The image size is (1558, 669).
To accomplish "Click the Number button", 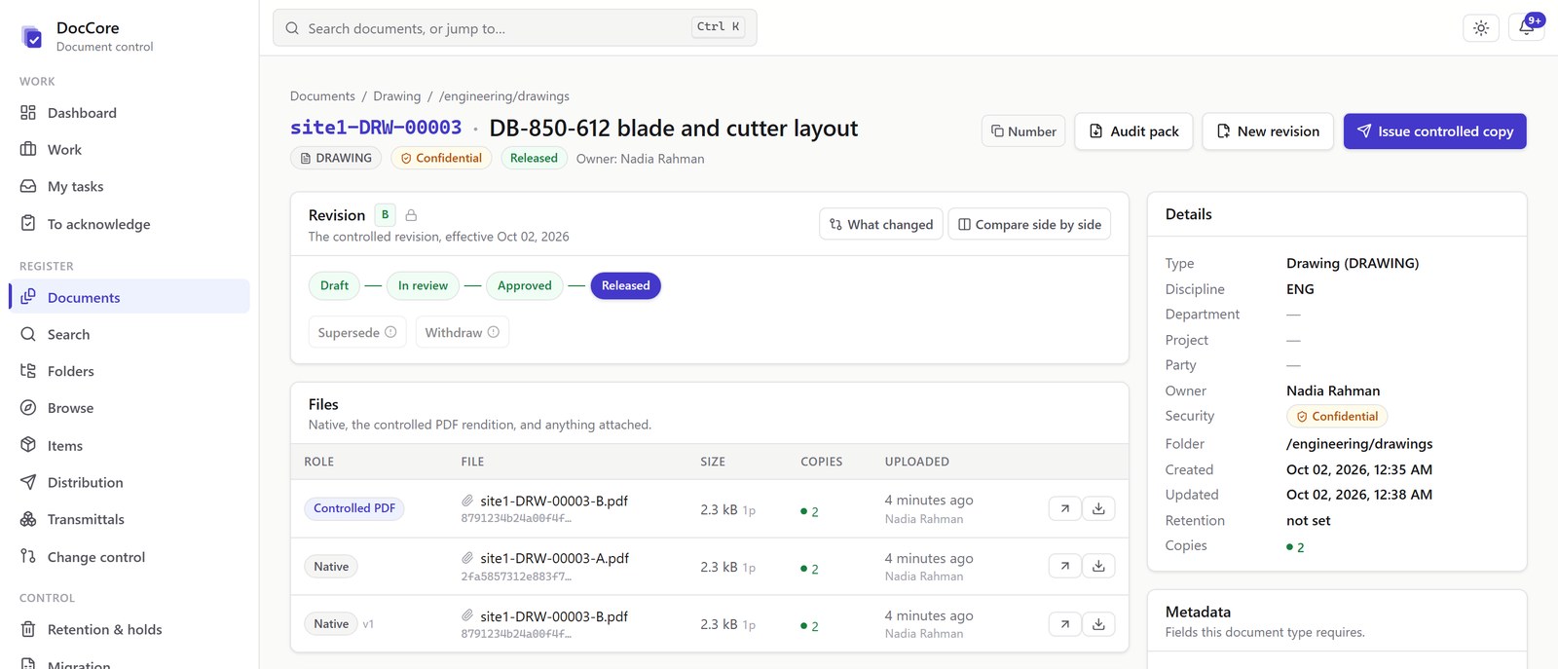I will click(1023, 131).
